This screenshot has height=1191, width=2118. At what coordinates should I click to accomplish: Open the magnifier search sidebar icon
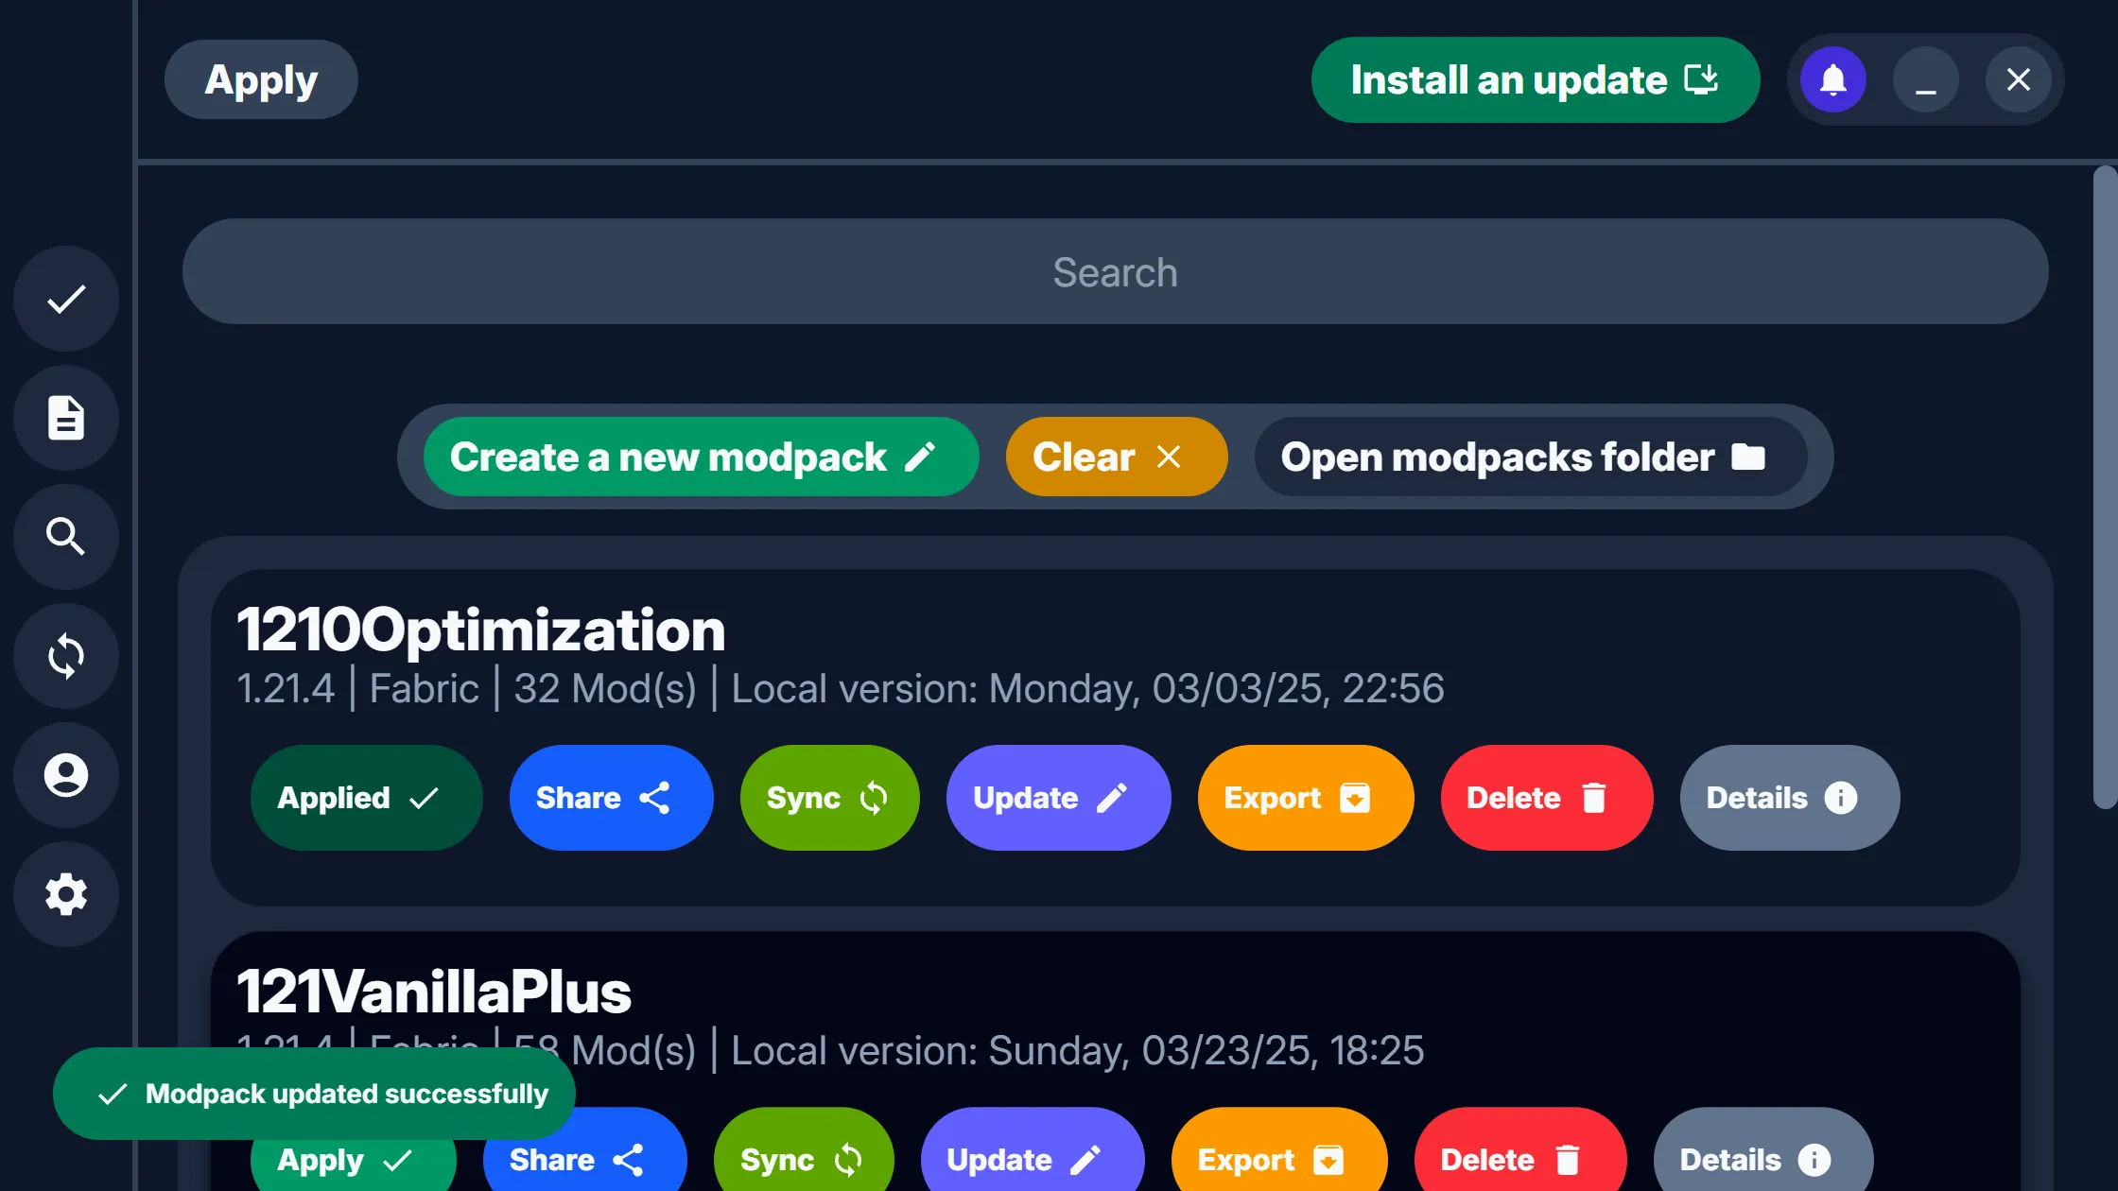(66, 537)
